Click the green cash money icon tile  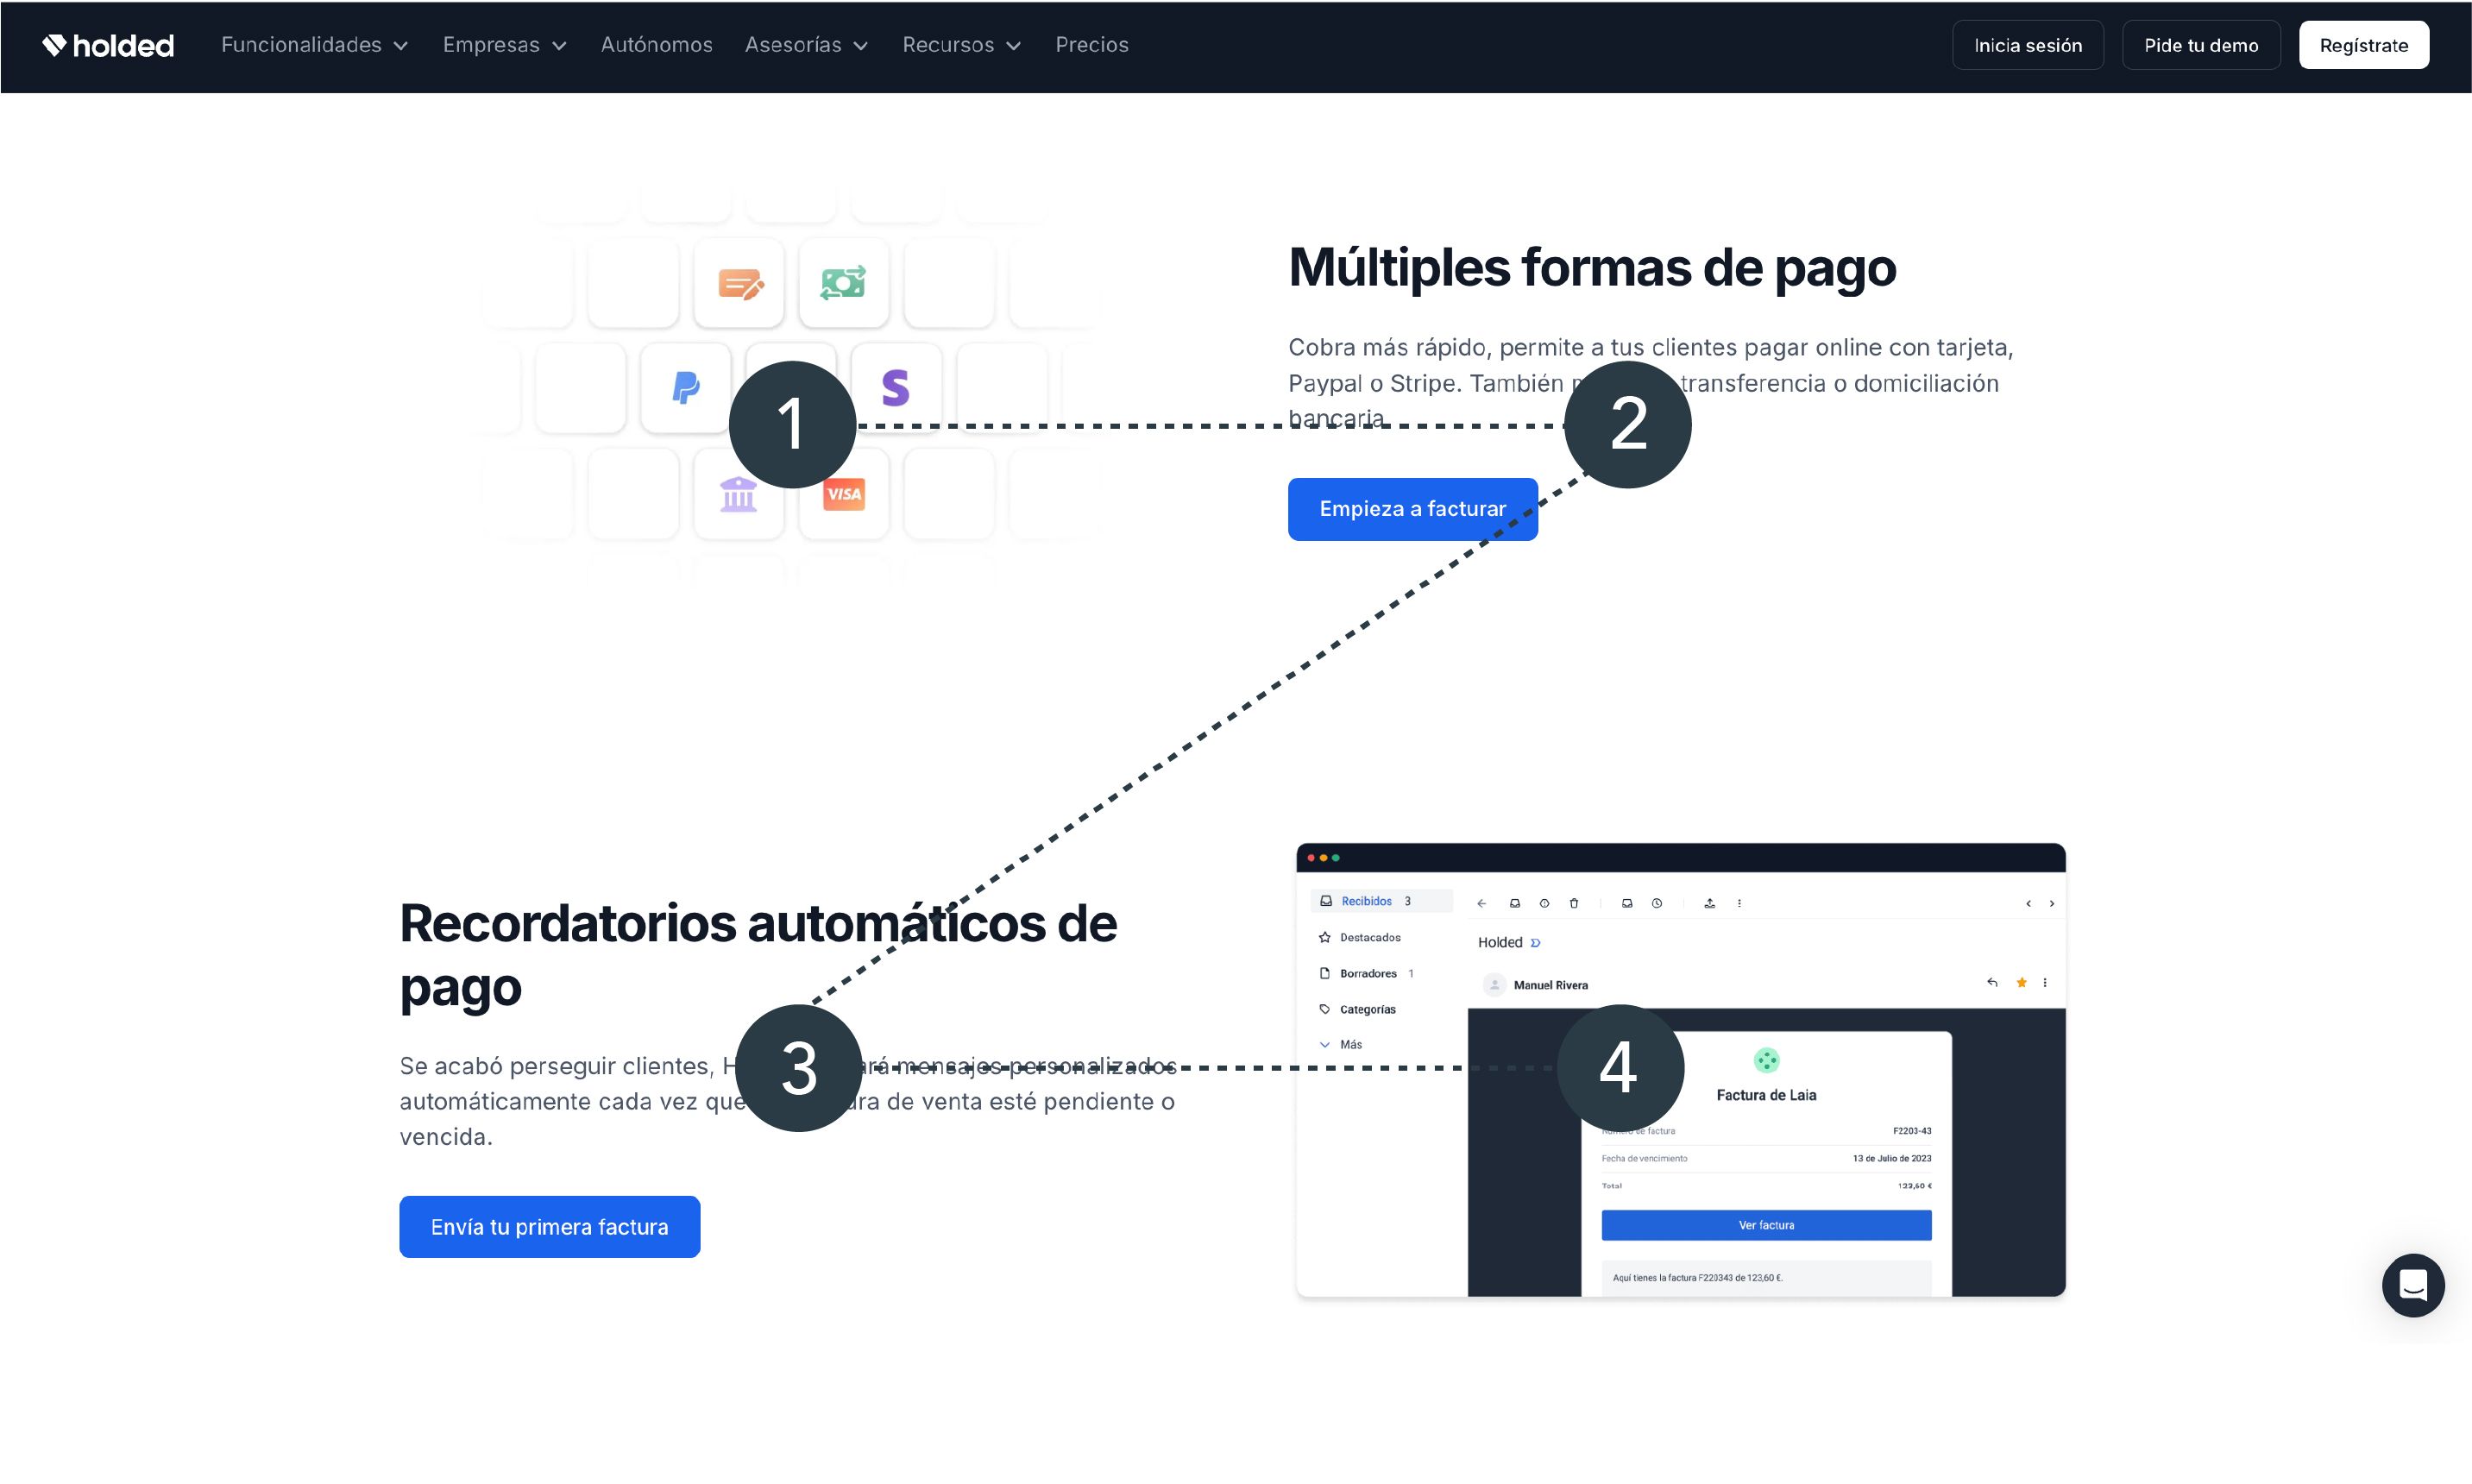click(x=843, y=283)
